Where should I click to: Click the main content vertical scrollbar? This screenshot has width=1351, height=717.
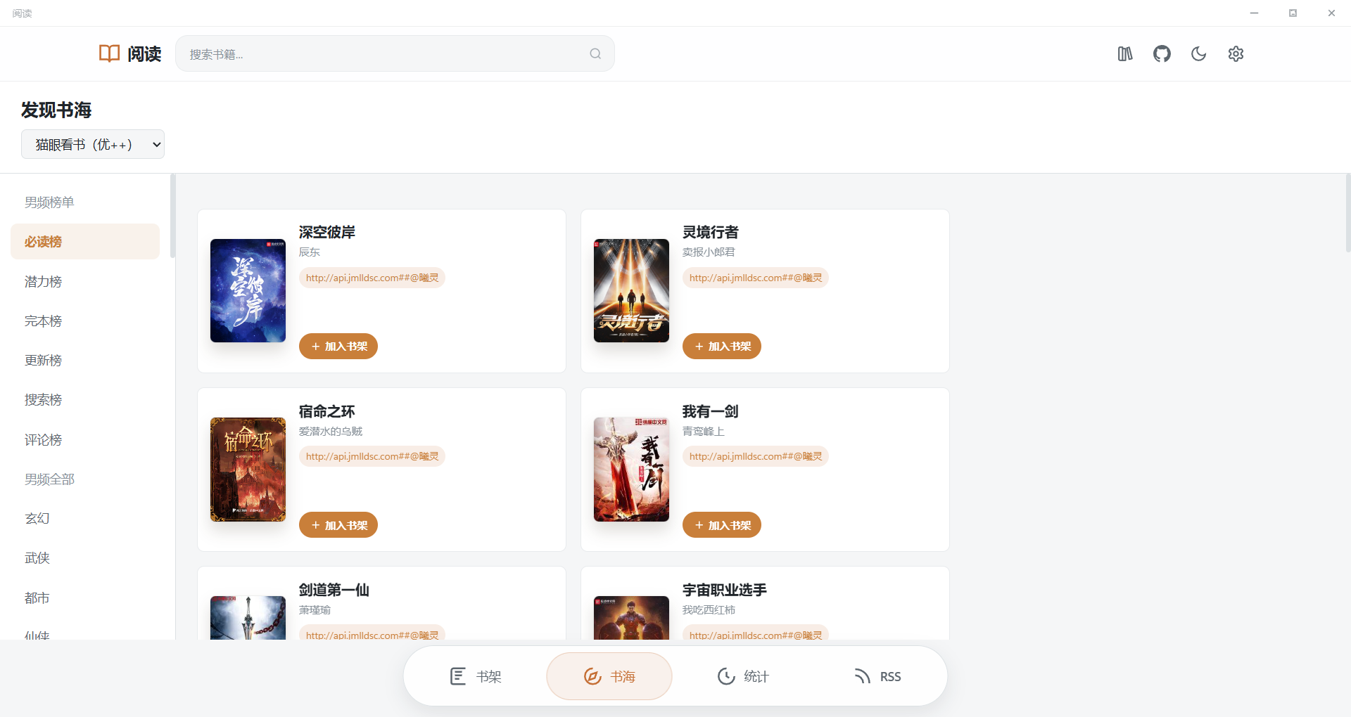[x=1347, y=213]
